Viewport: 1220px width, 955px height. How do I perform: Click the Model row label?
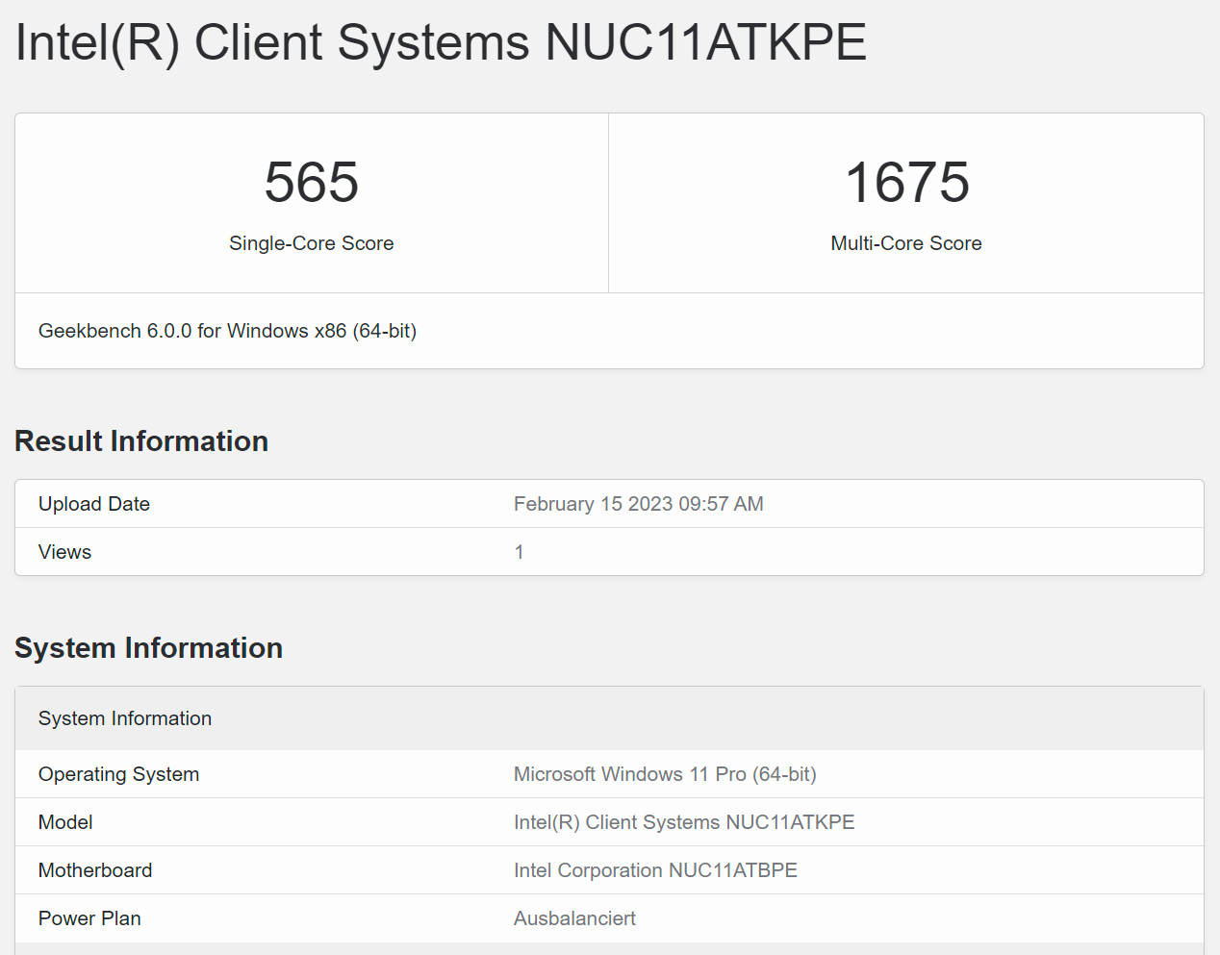65,822
